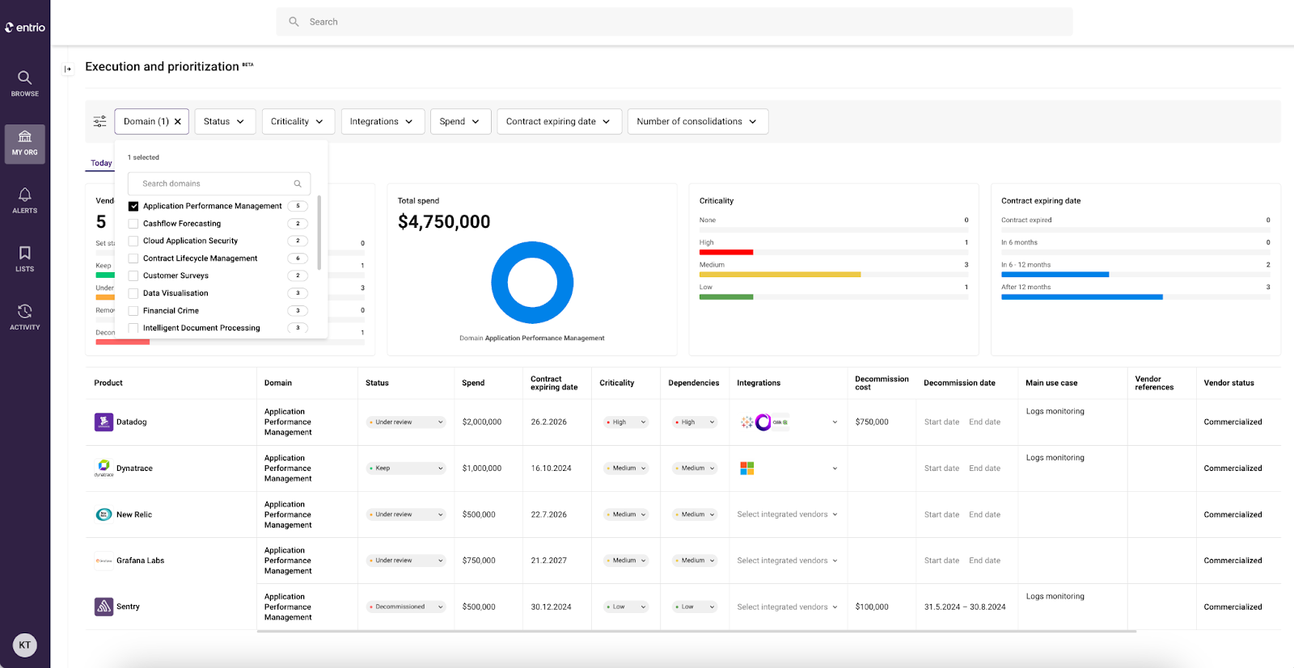Select integrated vendors for New Relic
1294x668 pixels.
(x=788, y=515)
